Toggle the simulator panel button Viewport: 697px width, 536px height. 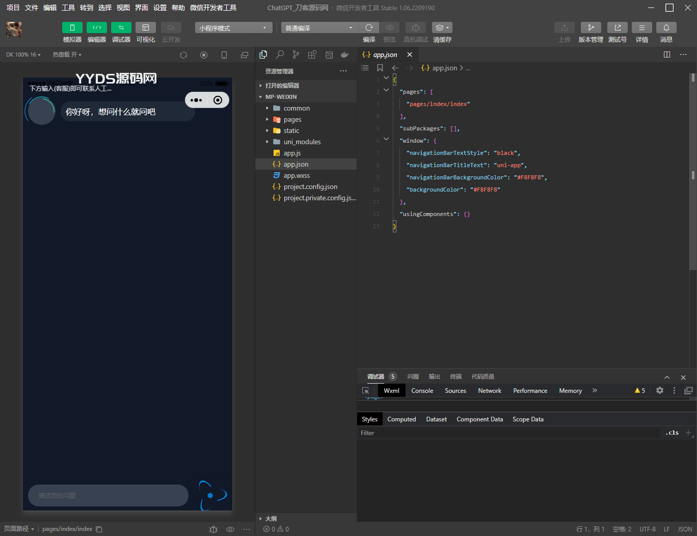click(x=72, y=28)
